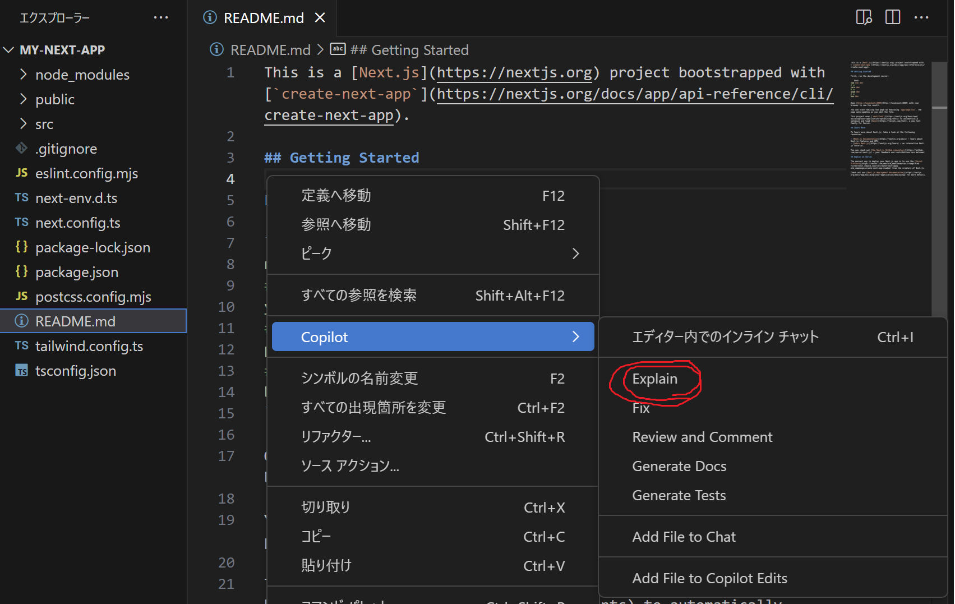The width and height of the screenshot is (955, 604).
Task: Choose Generate Tests in Copilot submenu
Action: pyautogui.click(x=773, y=495)
